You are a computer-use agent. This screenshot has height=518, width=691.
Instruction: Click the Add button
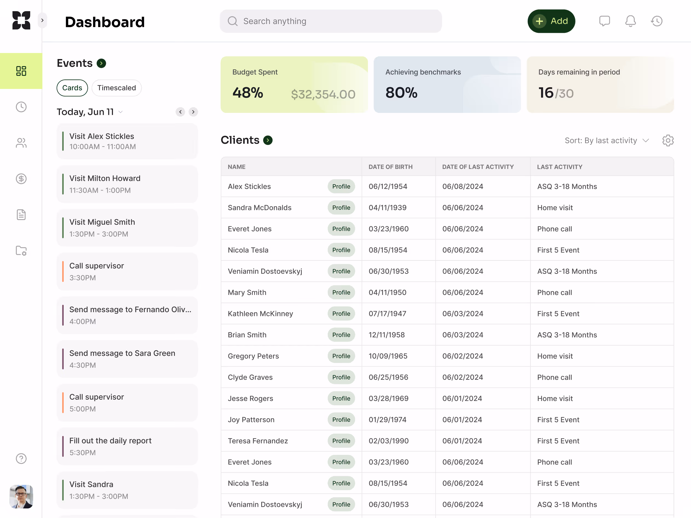(551, 21)
